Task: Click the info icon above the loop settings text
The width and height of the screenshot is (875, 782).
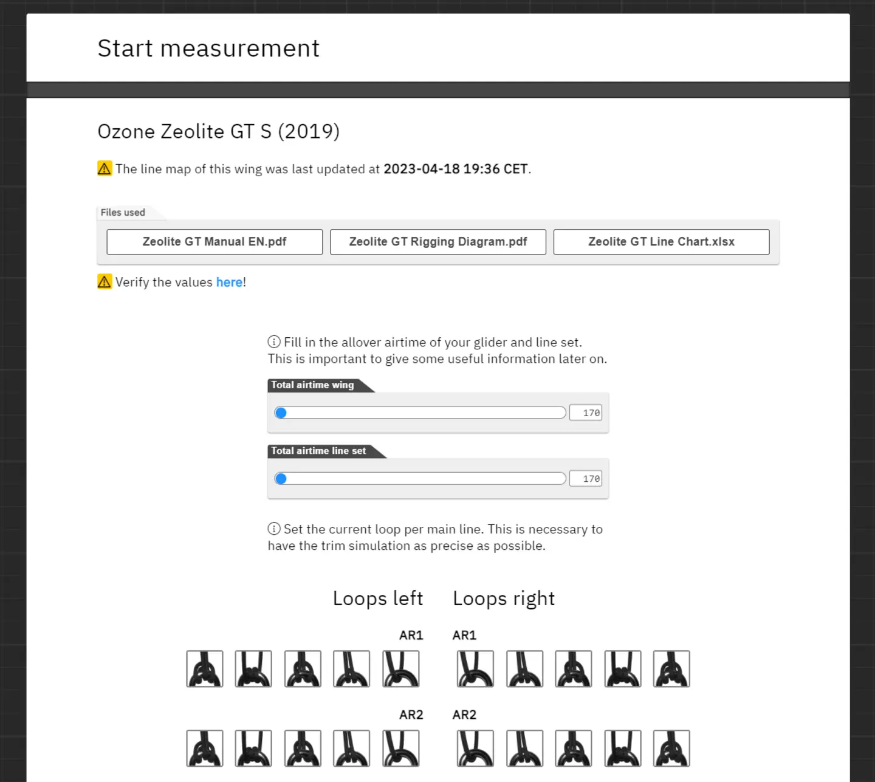Action: click(x=275, y=529)
